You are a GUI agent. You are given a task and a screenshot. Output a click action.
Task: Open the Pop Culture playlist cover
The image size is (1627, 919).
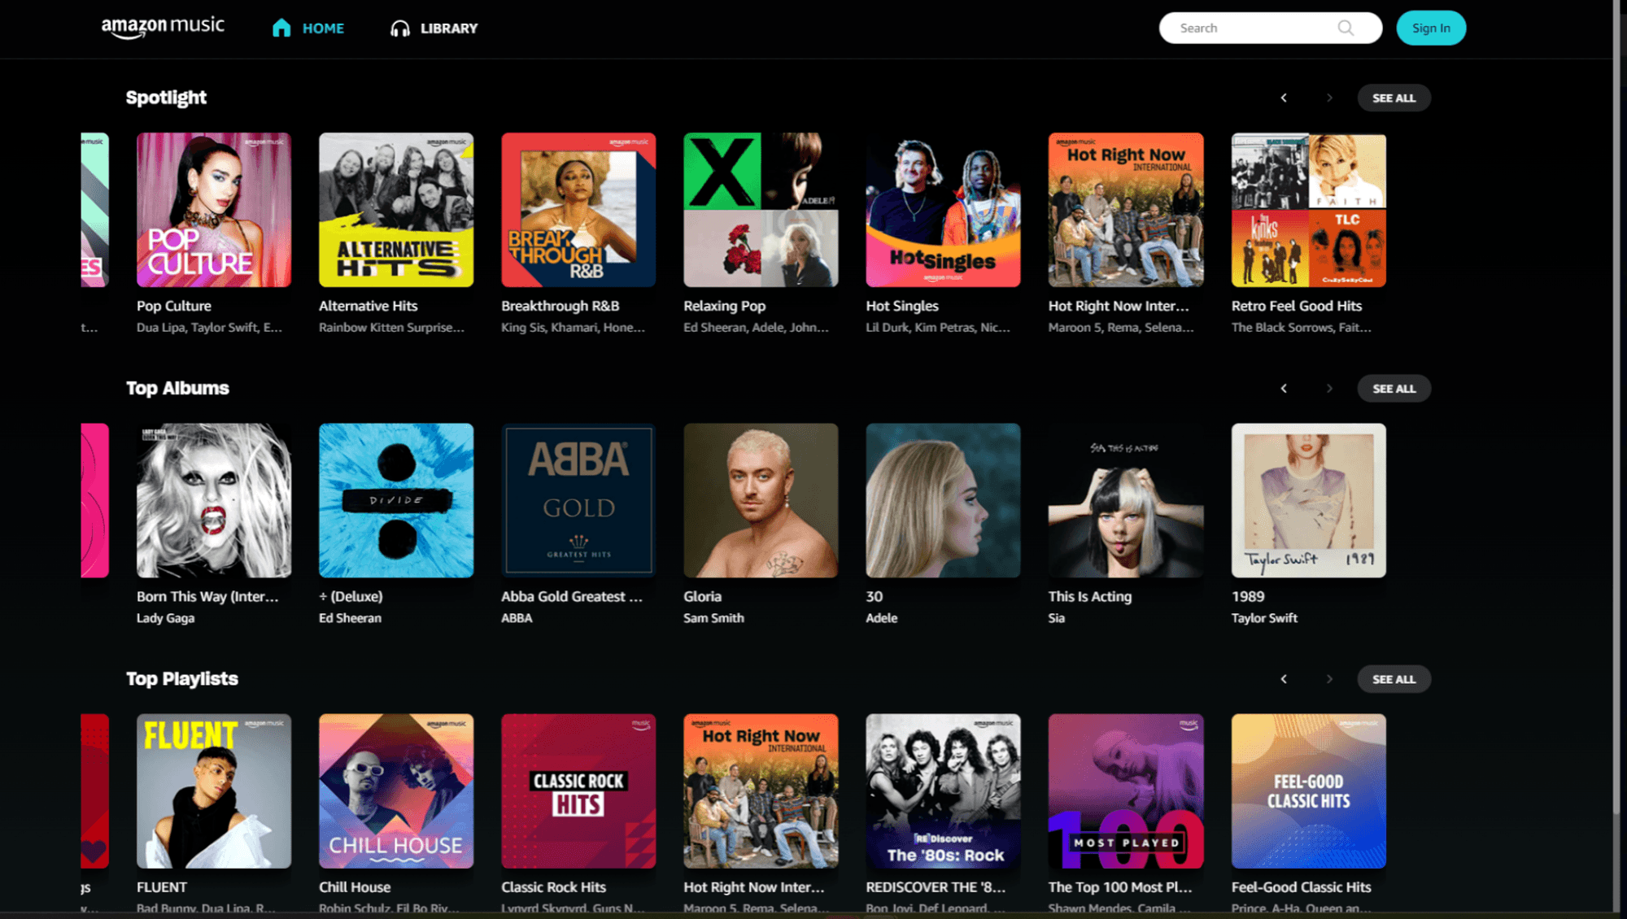(214, 210)
